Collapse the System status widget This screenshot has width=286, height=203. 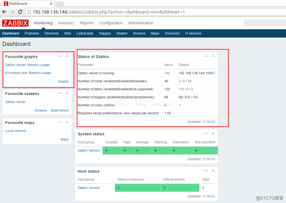tap(213, 133)
